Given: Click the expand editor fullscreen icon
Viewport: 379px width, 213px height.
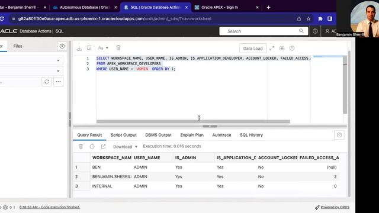Looking at the screenshot, I should [272, 49].
